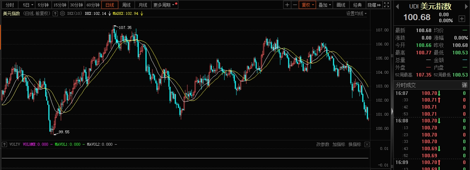The image size is (470, 170).
Task: Add 美元指数 to watchlist with plus button
Action: [x=462, y=19]
